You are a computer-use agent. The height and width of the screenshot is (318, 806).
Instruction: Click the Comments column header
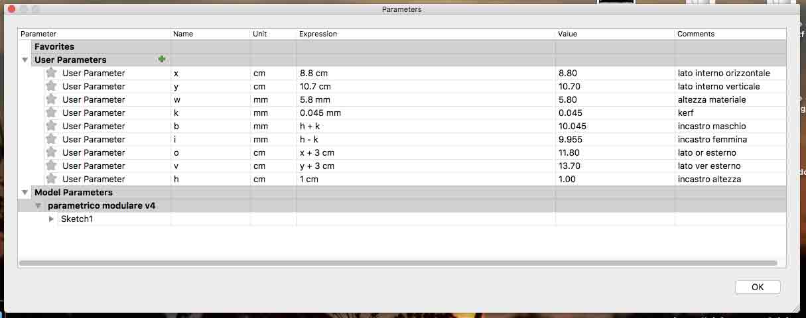[730, 34]
